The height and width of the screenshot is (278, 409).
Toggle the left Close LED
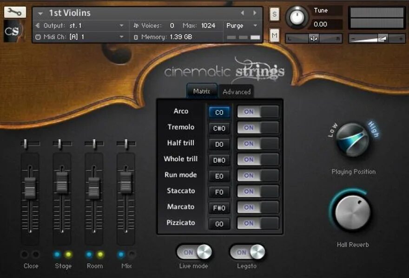[25, 254]
